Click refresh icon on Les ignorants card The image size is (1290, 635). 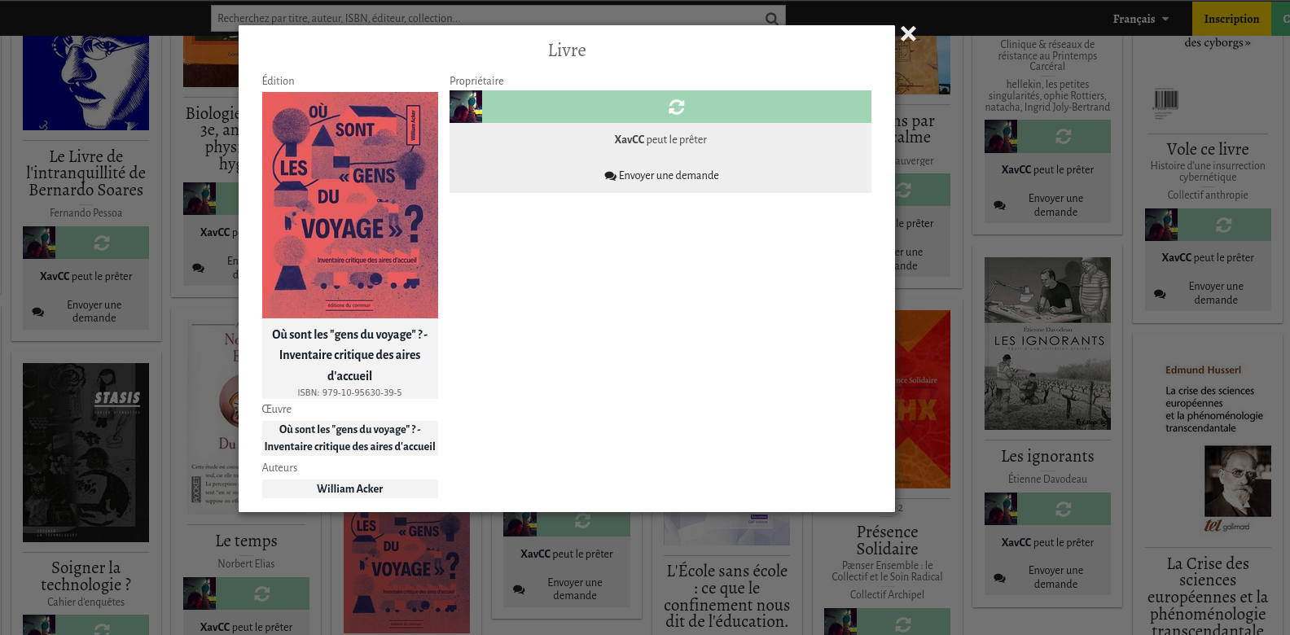click(x=1063, y=509)
